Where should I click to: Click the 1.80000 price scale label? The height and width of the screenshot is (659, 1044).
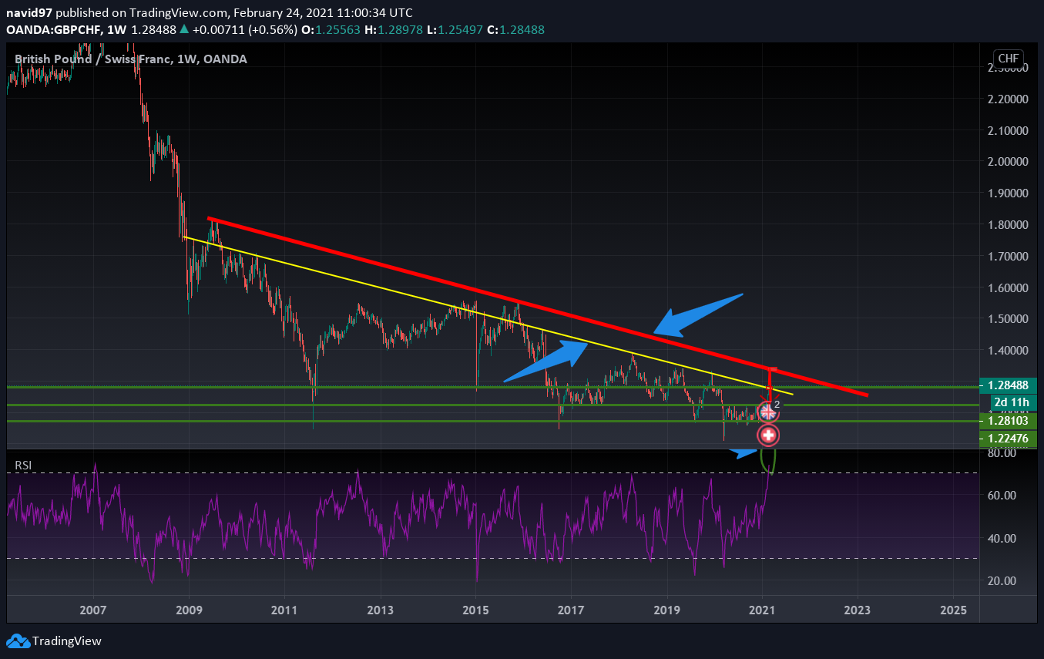1009,224
